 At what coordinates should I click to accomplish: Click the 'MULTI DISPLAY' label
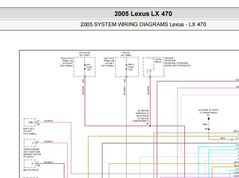[31, 170]
